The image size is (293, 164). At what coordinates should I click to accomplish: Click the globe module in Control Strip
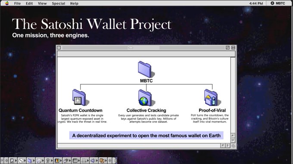pyautogui.click(x=39, y=161)
